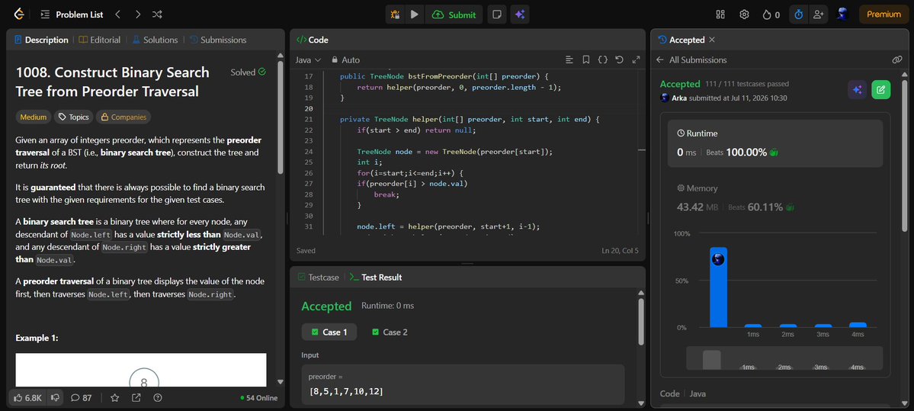Like the problem with 6.8K thumbs up
Screen dimensions: 914x411
click(x=27, y=397)
